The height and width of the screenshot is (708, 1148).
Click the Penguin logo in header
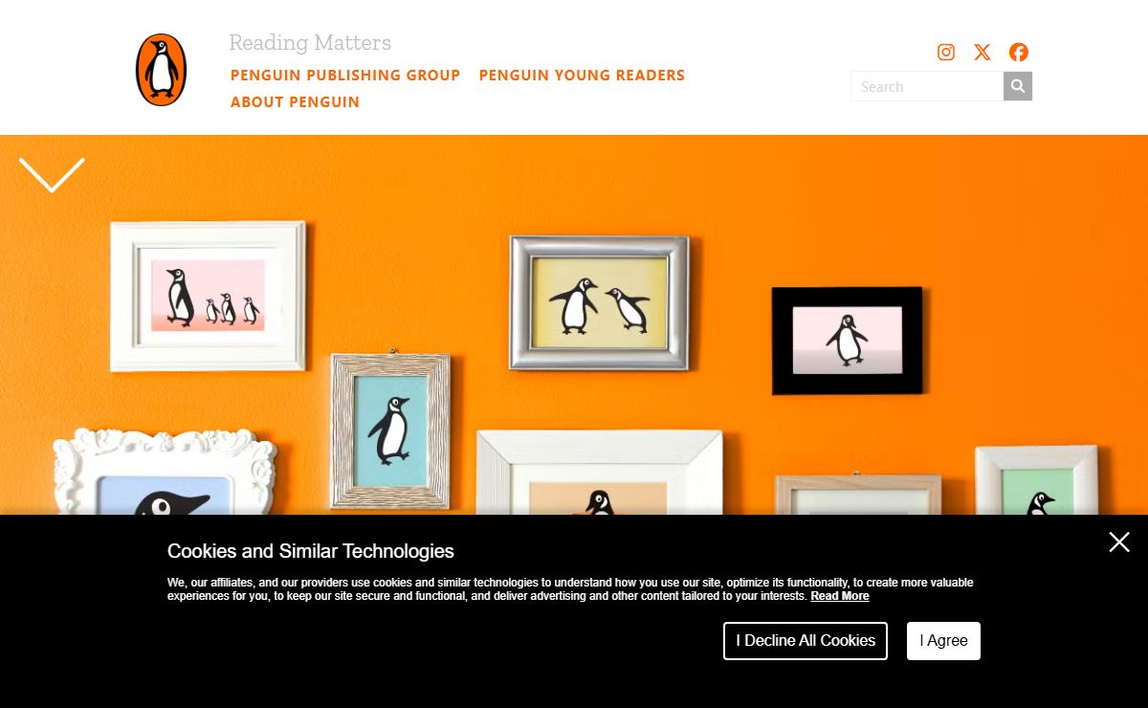click(x=161, y=69)
